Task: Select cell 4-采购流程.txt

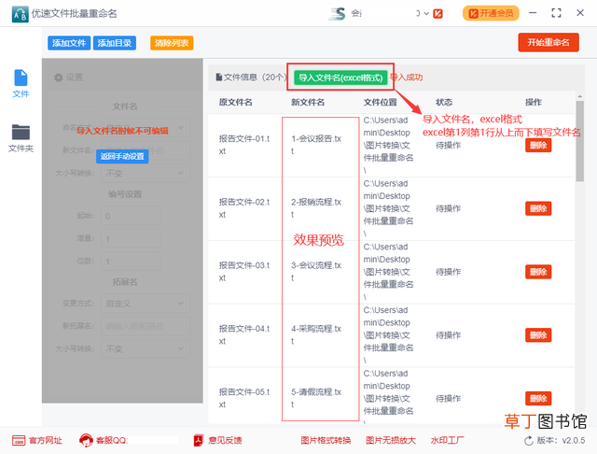Action: tap(316, 334)
